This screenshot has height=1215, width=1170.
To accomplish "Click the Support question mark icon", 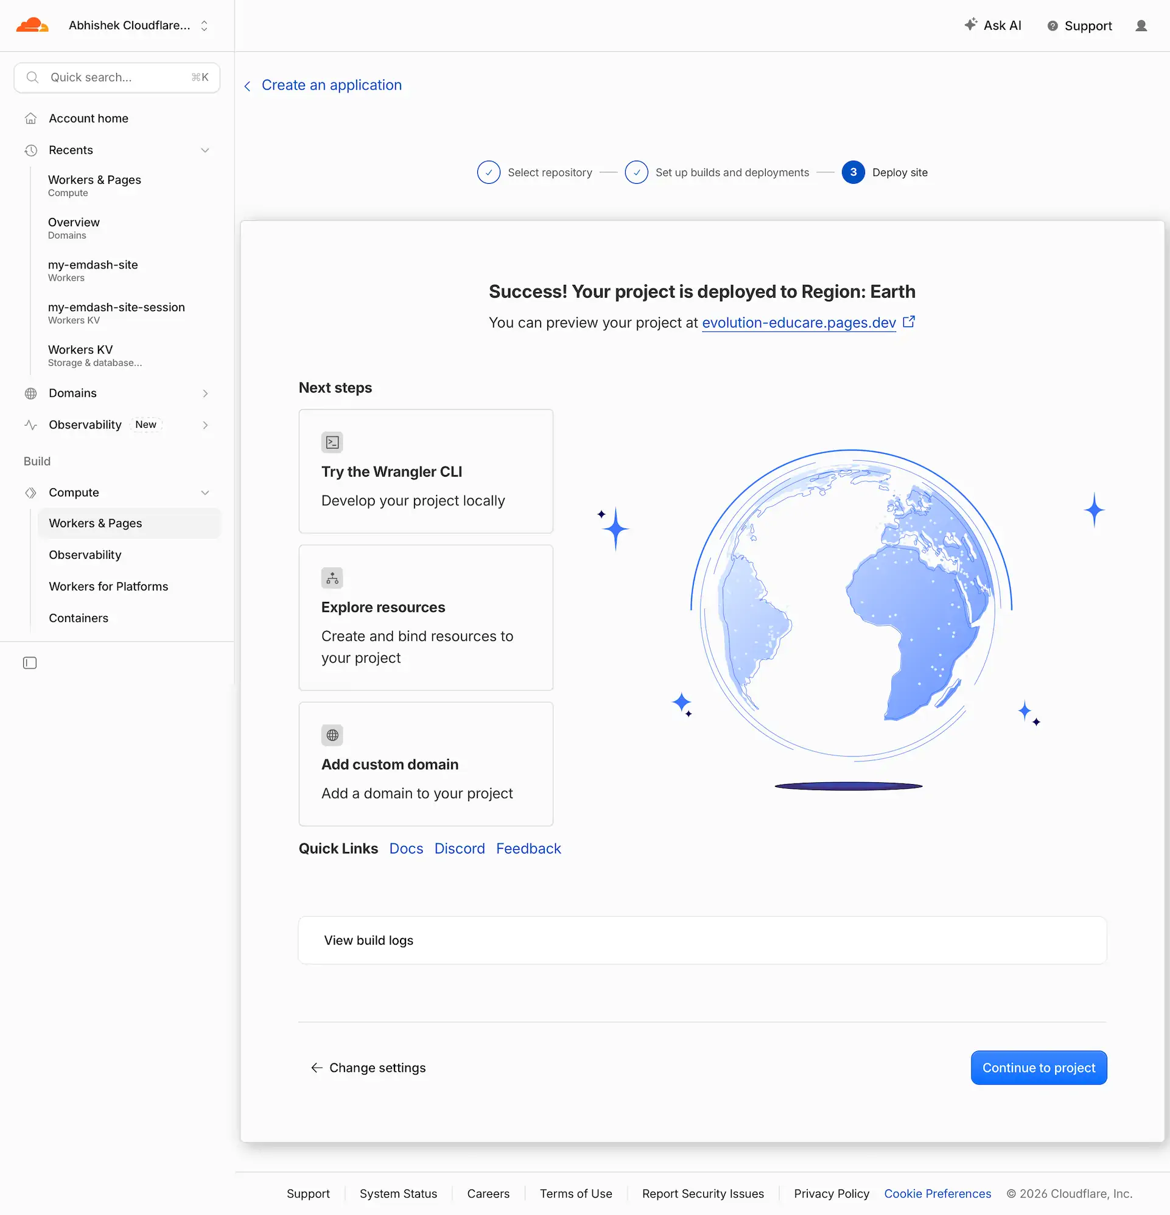I will (x=1052, y=26).
